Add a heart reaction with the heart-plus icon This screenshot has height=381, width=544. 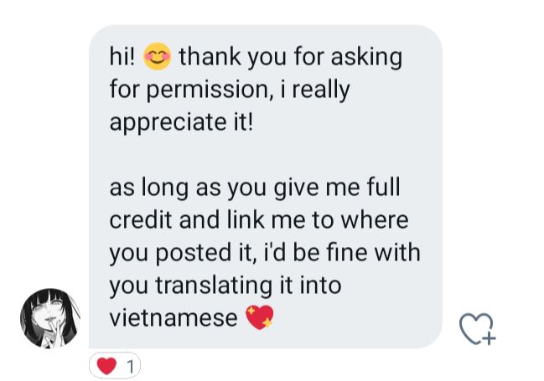pyautogui.click(x=478, y=328)
